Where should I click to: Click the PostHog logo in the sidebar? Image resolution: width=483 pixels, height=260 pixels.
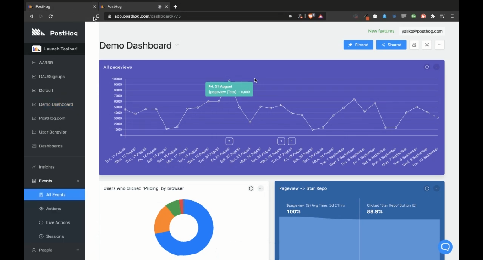(x=55, y=33)
